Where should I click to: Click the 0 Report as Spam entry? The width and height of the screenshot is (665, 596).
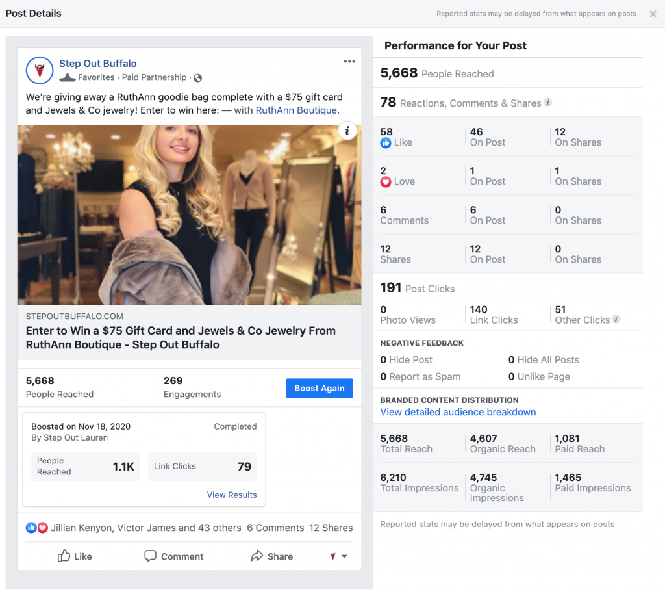pos(420,376)
